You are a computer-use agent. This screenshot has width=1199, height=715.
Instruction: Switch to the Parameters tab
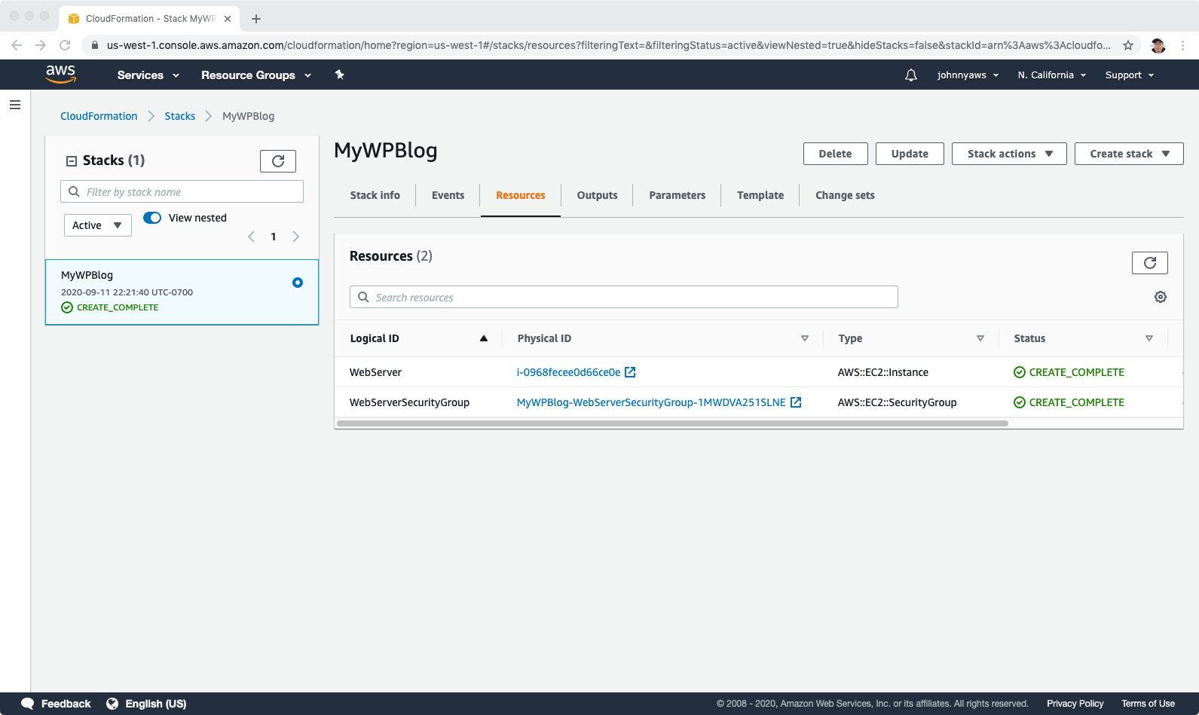click(x=677, y=195)
